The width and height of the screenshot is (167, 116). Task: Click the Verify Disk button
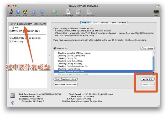pos(147,79)
